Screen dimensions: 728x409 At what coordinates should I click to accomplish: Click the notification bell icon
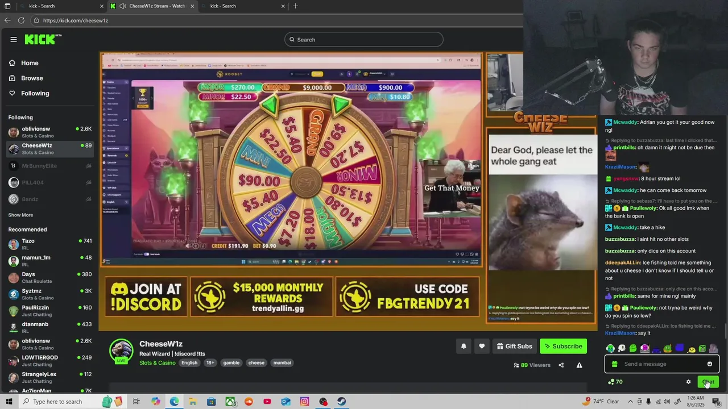pos(464,346)
